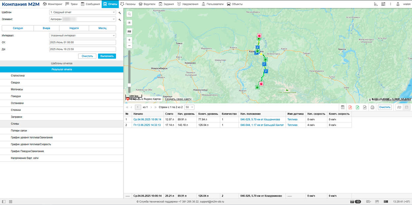This screenshot has width=412, height=205.
Task: Select the Месяц interval
Action: [102, 28]
